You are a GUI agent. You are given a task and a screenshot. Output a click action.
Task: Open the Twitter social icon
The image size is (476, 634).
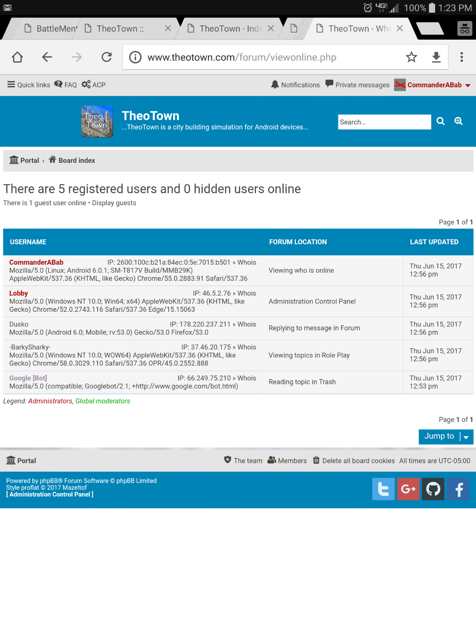pyautogui.click(x=383, y=489)
